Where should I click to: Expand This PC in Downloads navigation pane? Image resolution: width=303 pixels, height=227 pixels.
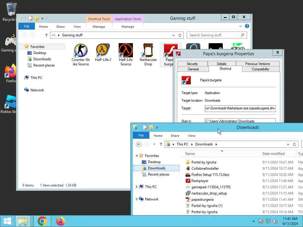pos(137,187)
